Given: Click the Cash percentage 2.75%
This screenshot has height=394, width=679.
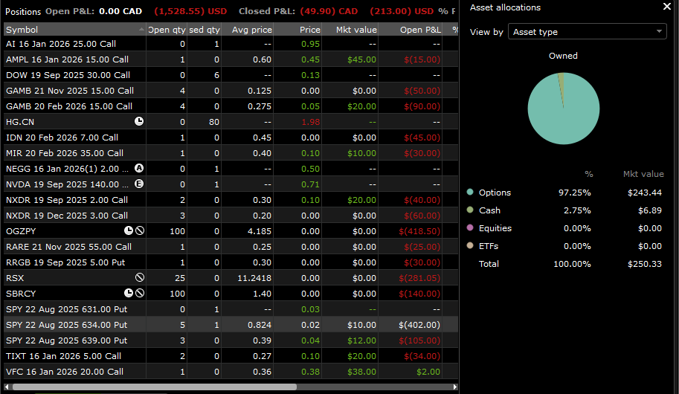Looking at the screenshot, I should pyautogui.click(x=577, y=210).
